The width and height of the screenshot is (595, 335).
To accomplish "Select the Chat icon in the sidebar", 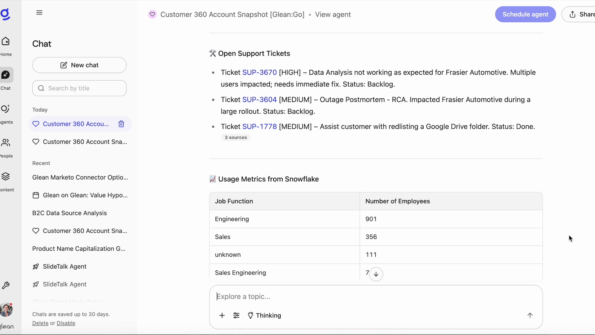I will pyautogui.click(x=5, y=75).
